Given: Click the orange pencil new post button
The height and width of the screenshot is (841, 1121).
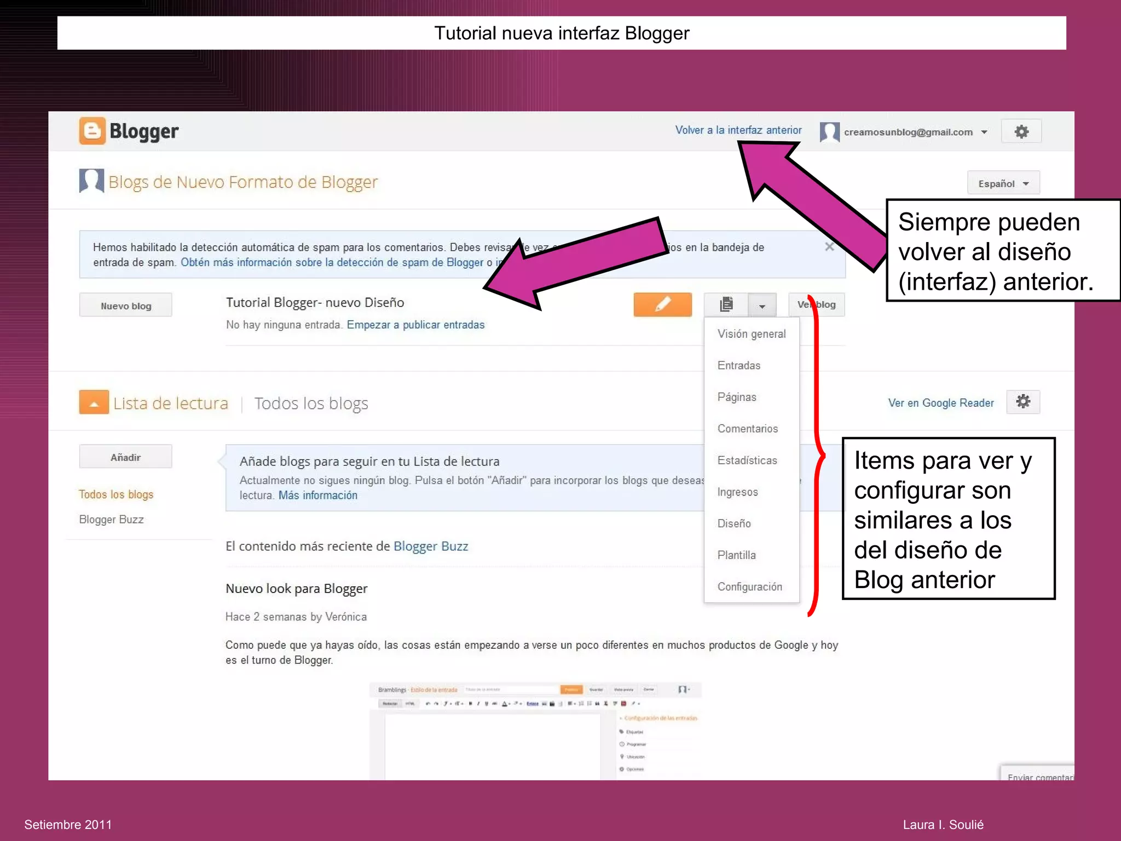Looking at the screenshot, I should coord(662,304).
